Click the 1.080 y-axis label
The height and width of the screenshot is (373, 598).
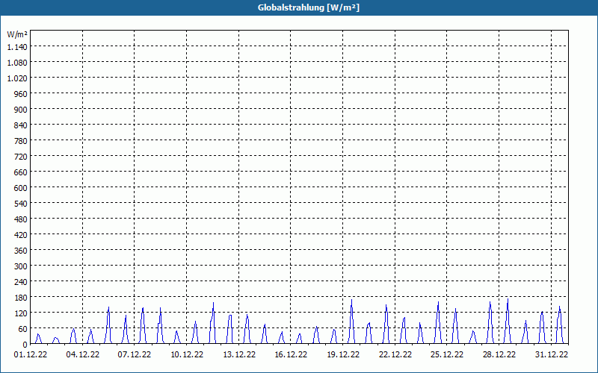pyautogui.click(x=17, y=63)
